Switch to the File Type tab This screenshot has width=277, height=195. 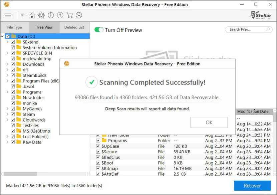pos(15,27)
